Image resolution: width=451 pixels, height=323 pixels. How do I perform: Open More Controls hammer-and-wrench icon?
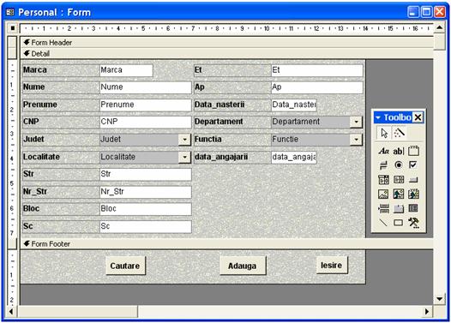(x=414, y=223)
